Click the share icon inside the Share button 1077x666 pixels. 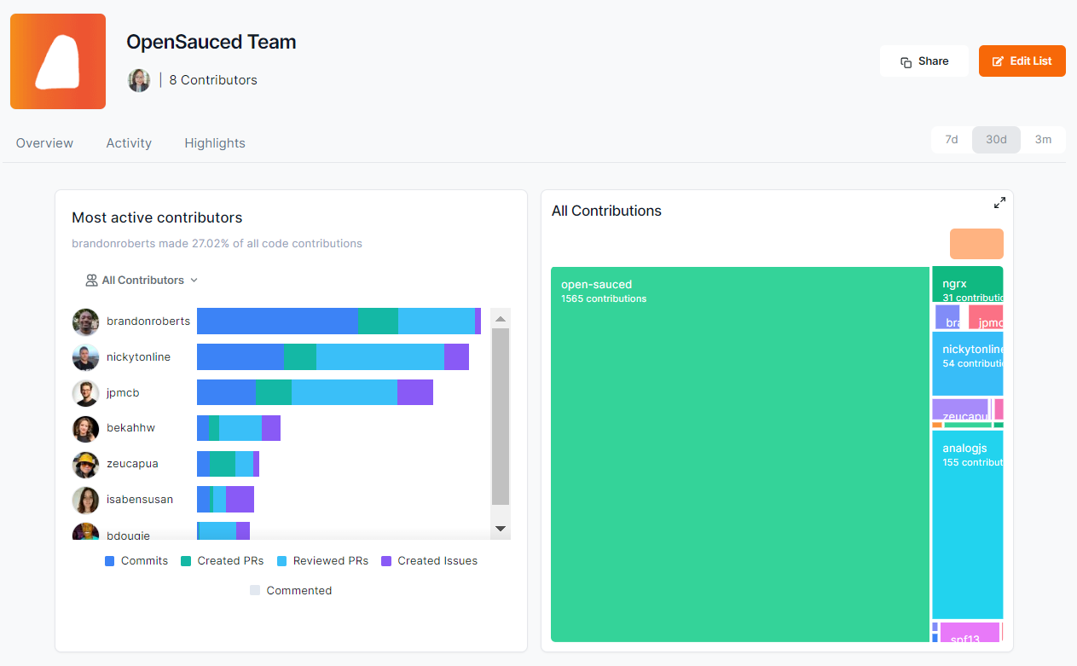[906, 61]
